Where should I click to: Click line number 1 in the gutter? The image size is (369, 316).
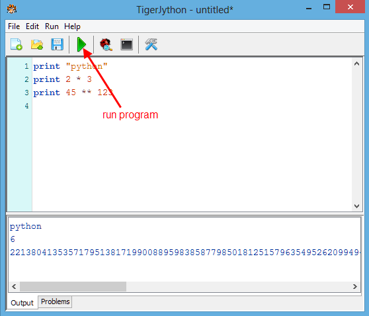pyautogui.click(x=26, y=66)
